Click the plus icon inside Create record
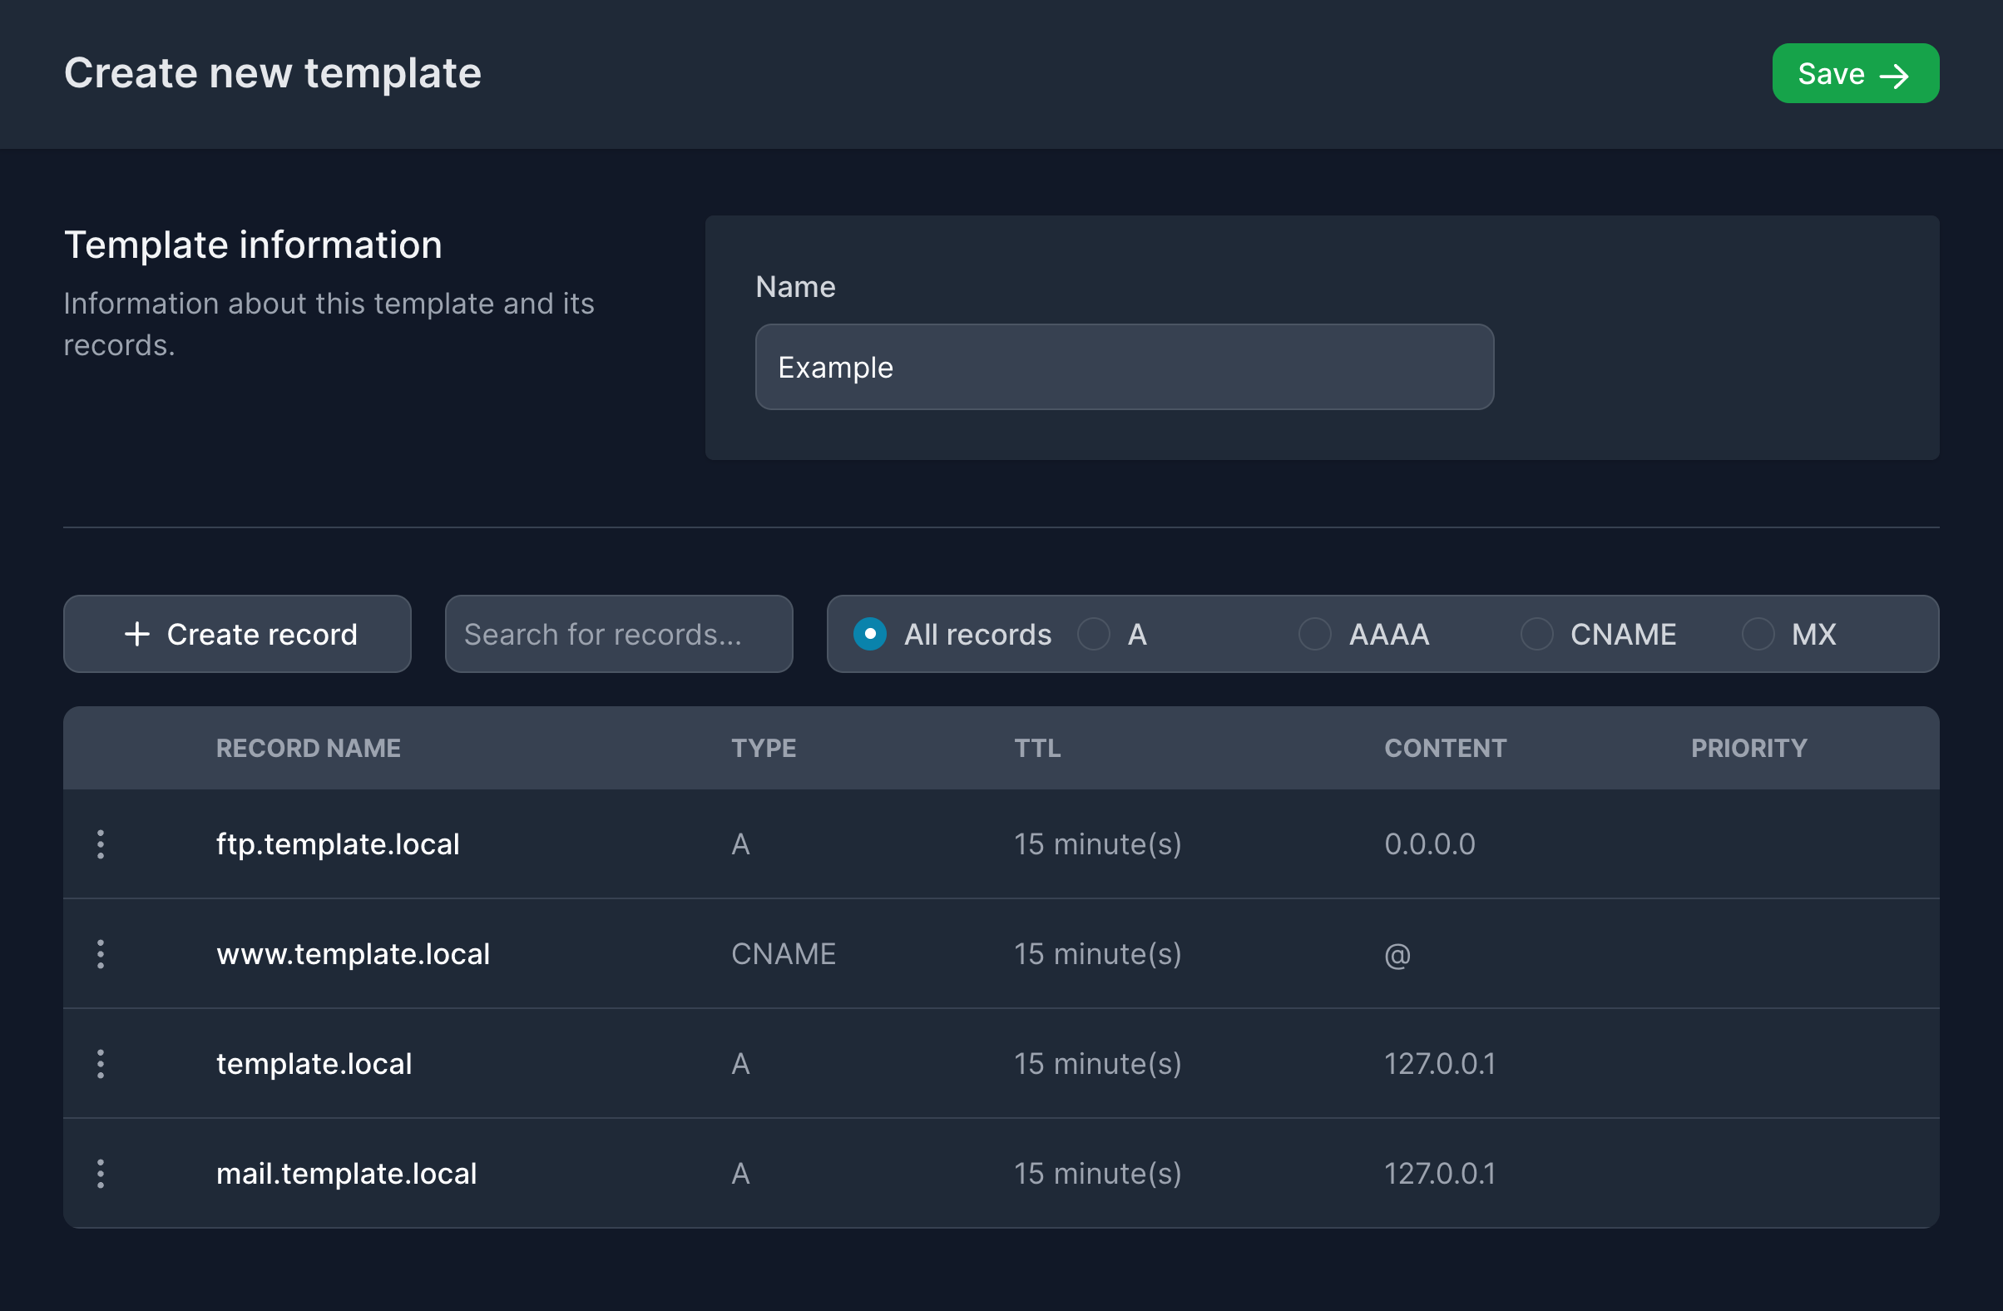 136,634
